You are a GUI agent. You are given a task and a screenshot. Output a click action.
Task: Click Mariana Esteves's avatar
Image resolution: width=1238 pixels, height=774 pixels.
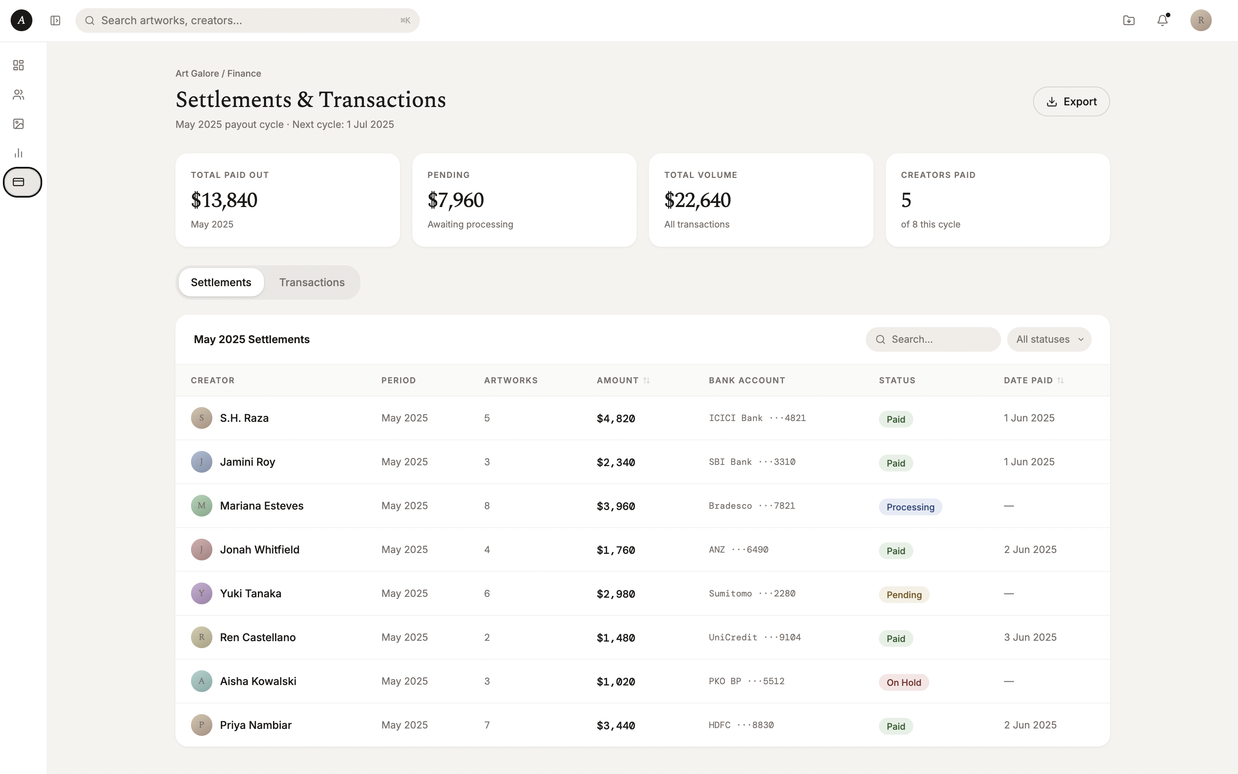tap(202, 506)
